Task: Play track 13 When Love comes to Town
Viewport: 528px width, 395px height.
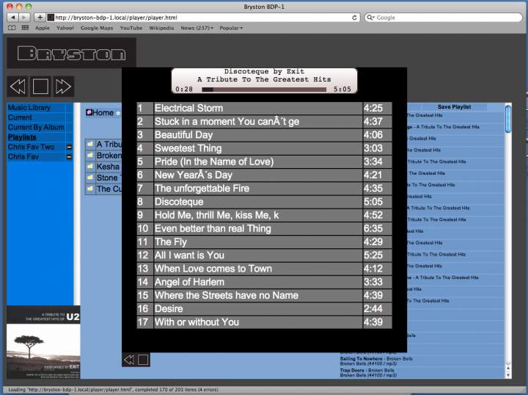Action: [264, 269]
